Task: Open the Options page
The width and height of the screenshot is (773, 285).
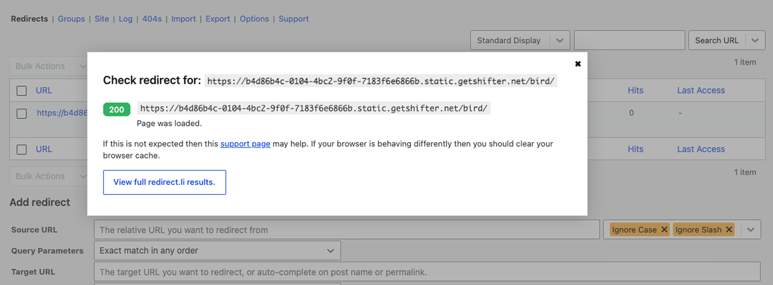Action: coord(254,19)
